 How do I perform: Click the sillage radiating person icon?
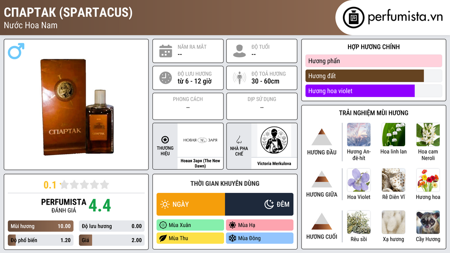[240, 78]
